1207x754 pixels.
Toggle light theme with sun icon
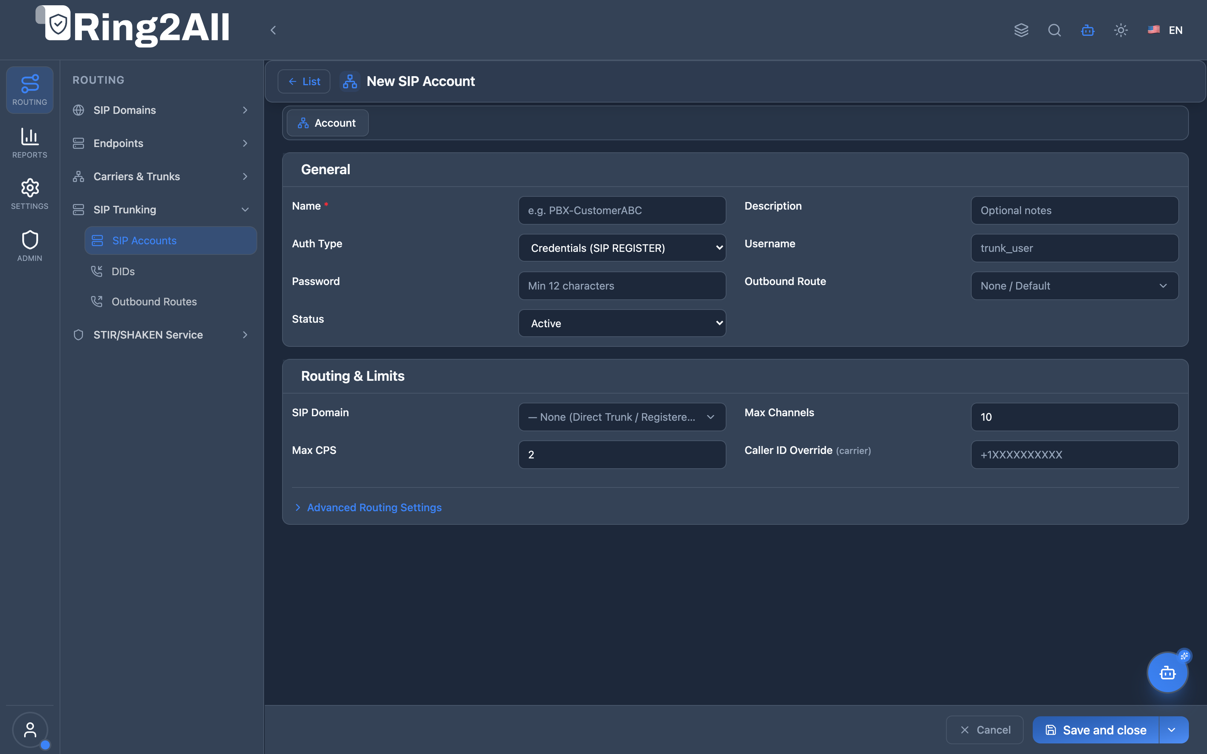(x=1121, y=30)
